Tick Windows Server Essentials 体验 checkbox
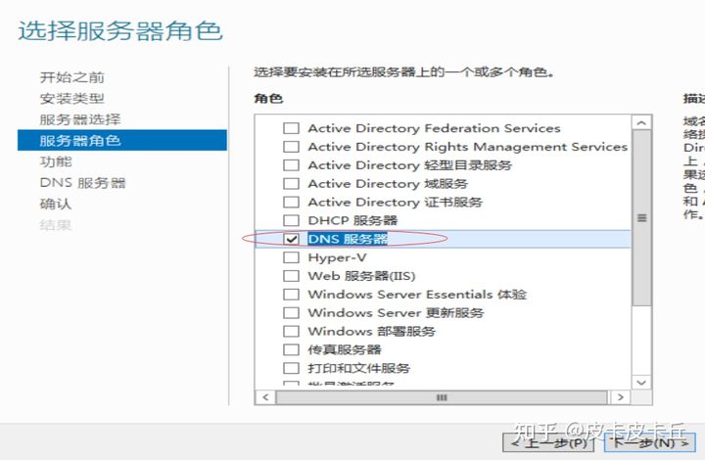Screen dimensions: 705x460 [x=291, y=295]
